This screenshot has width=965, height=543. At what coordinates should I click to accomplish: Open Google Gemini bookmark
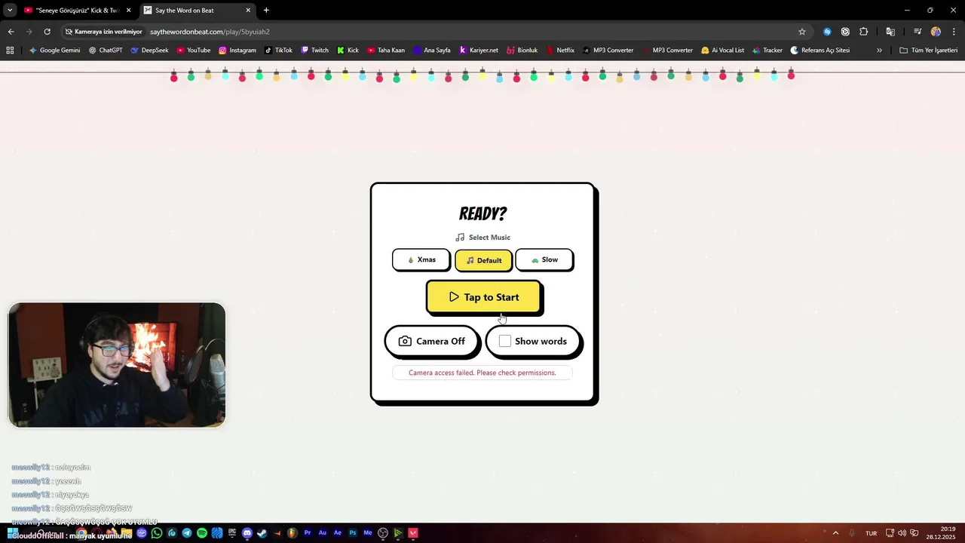pyautogui.click(x=54, y=51)
